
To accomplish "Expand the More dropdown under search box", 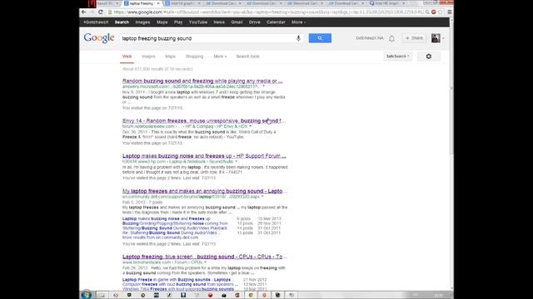I will pos(220,56).
